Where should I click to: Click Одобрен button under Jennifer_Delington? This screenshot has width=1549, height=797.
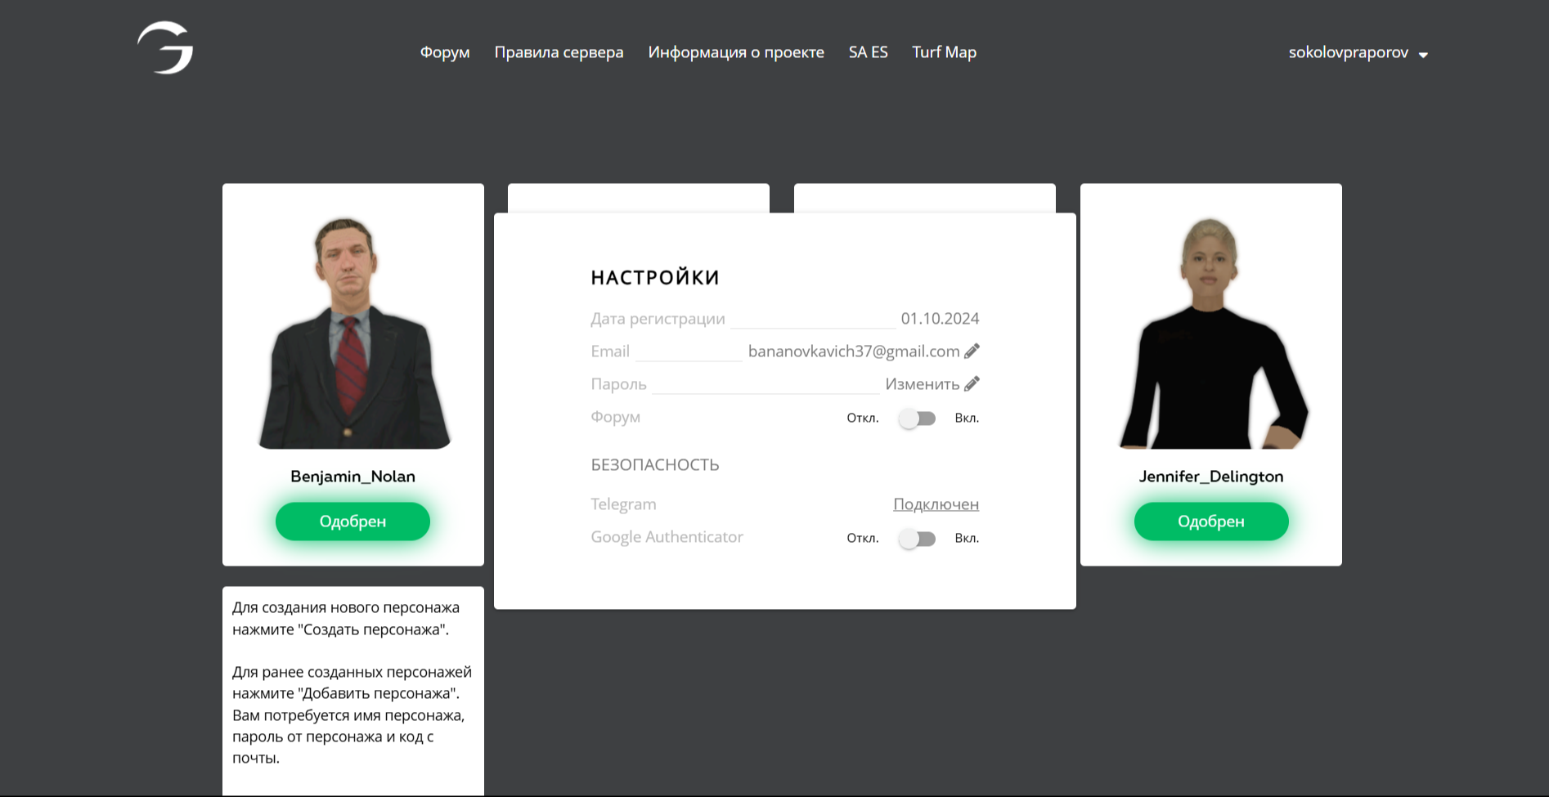pos(1211,522)
